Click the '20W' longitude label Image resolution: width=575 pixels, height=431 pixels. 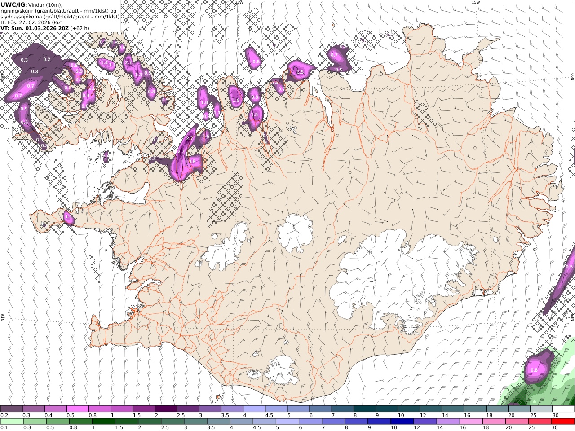pyautogui.click(x=239, y=2)
